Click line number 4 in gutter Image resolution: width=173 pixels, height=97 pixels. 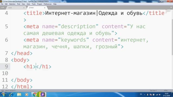[x=6, y=13]
